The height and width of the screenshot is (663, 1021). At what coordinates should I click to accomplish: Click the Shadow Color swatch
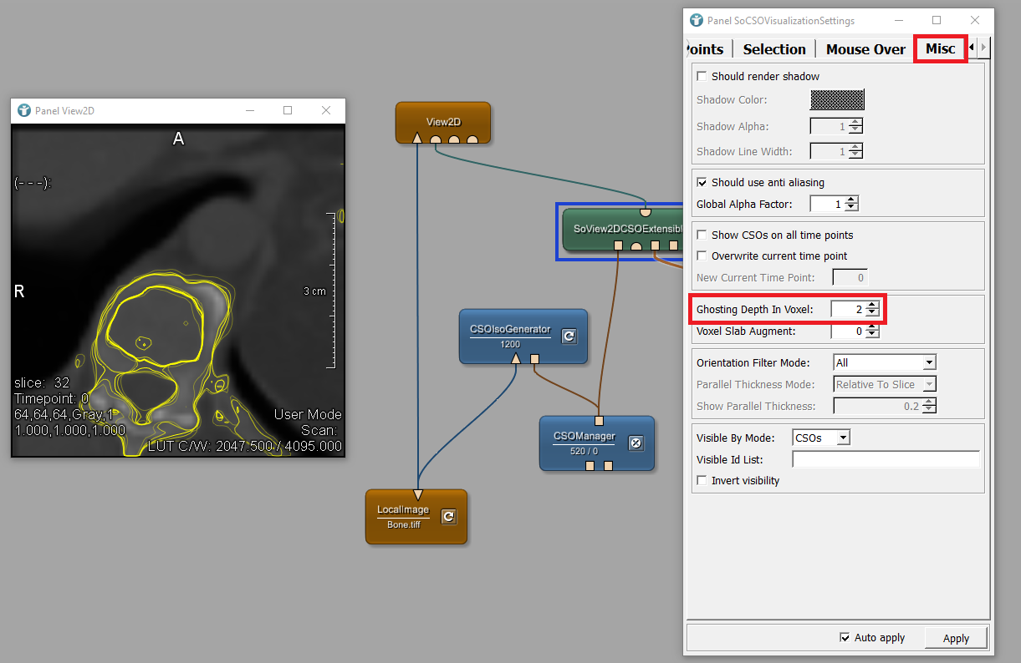point(836,100)
